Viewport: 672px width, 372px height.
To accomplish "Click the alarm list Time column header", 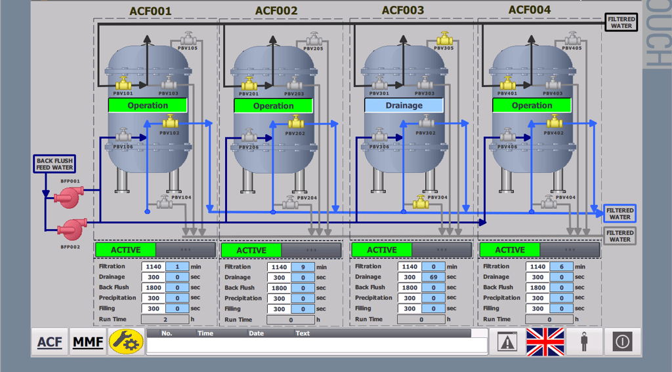I will [205, 333].
